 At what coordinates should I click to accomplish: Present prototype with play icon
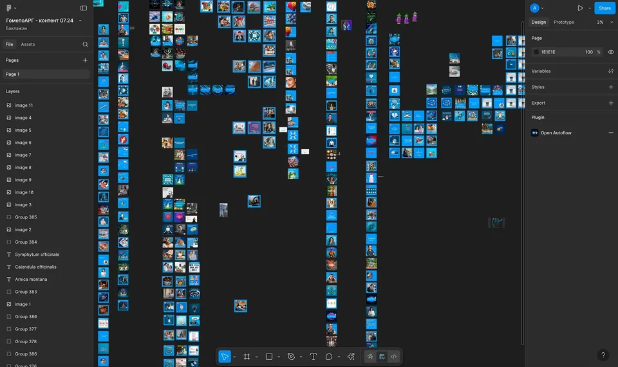coord(580,8)
